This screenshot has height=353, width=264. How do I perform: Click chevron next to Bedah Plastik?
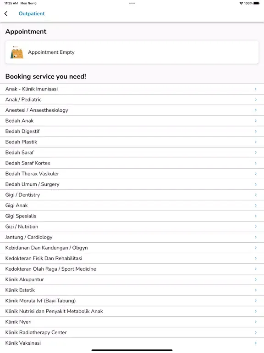(x=256, y=142)
